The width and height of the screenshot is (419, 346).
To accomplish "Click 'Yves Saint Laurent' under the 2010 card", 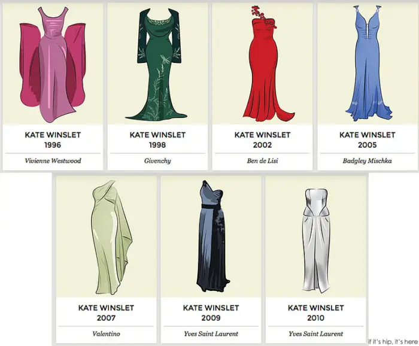I will [316, 333].
